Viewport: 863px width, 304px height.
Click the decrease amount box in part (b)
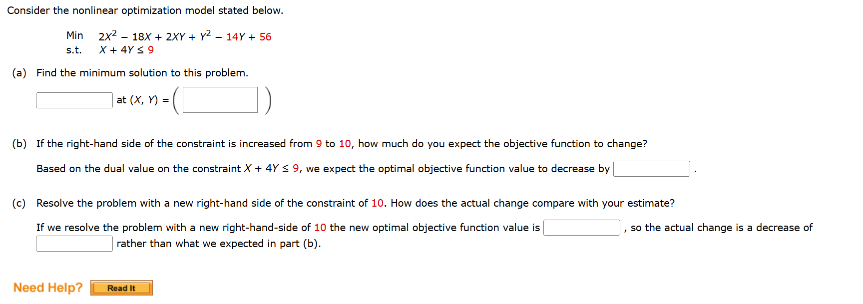651,168
